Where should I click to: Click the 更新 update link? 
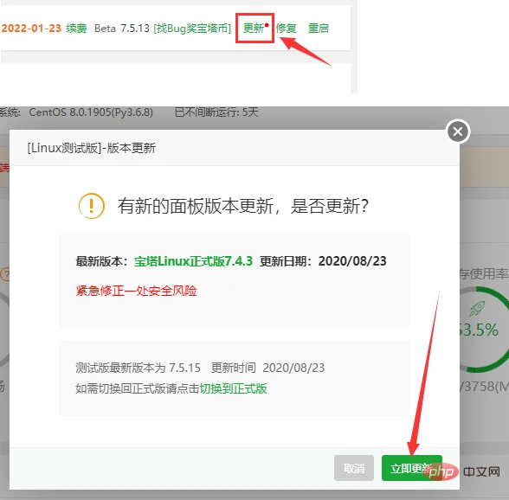tap(253, 29)
